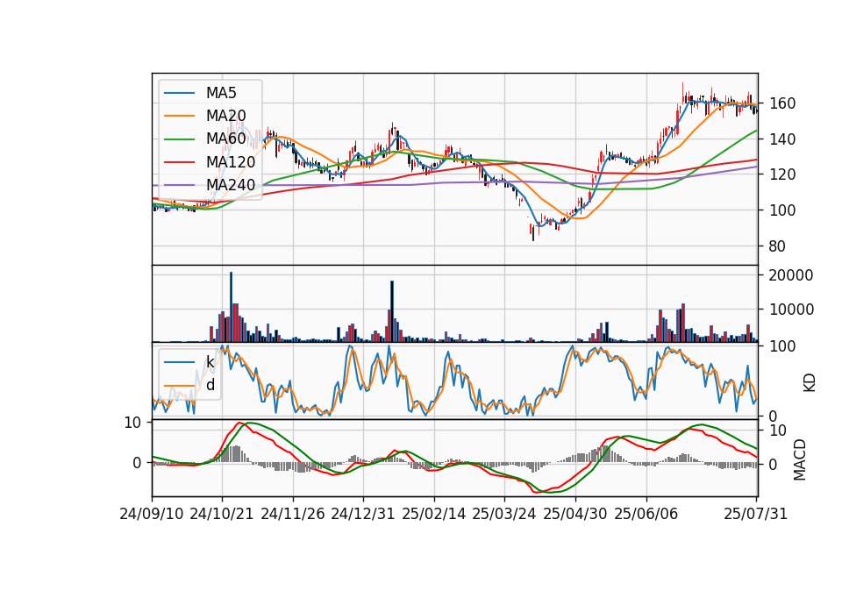Click the 80 price axis tick label
Viewport: 842px width, 605px height.
coord(778,246)
